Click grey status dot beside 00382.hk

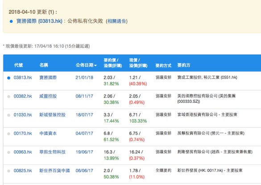coord(8,97)
